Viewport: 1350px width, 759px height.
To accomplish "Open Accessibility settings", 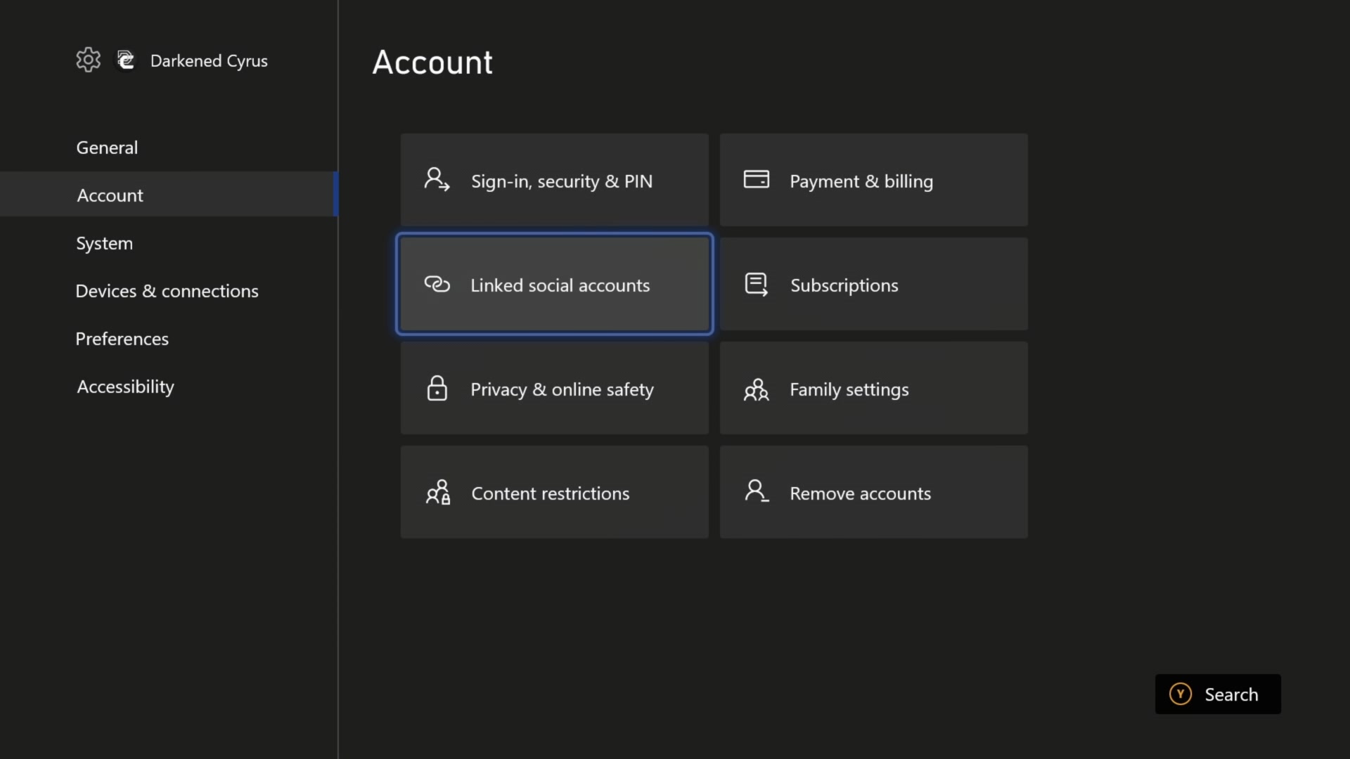I will 124,387.
